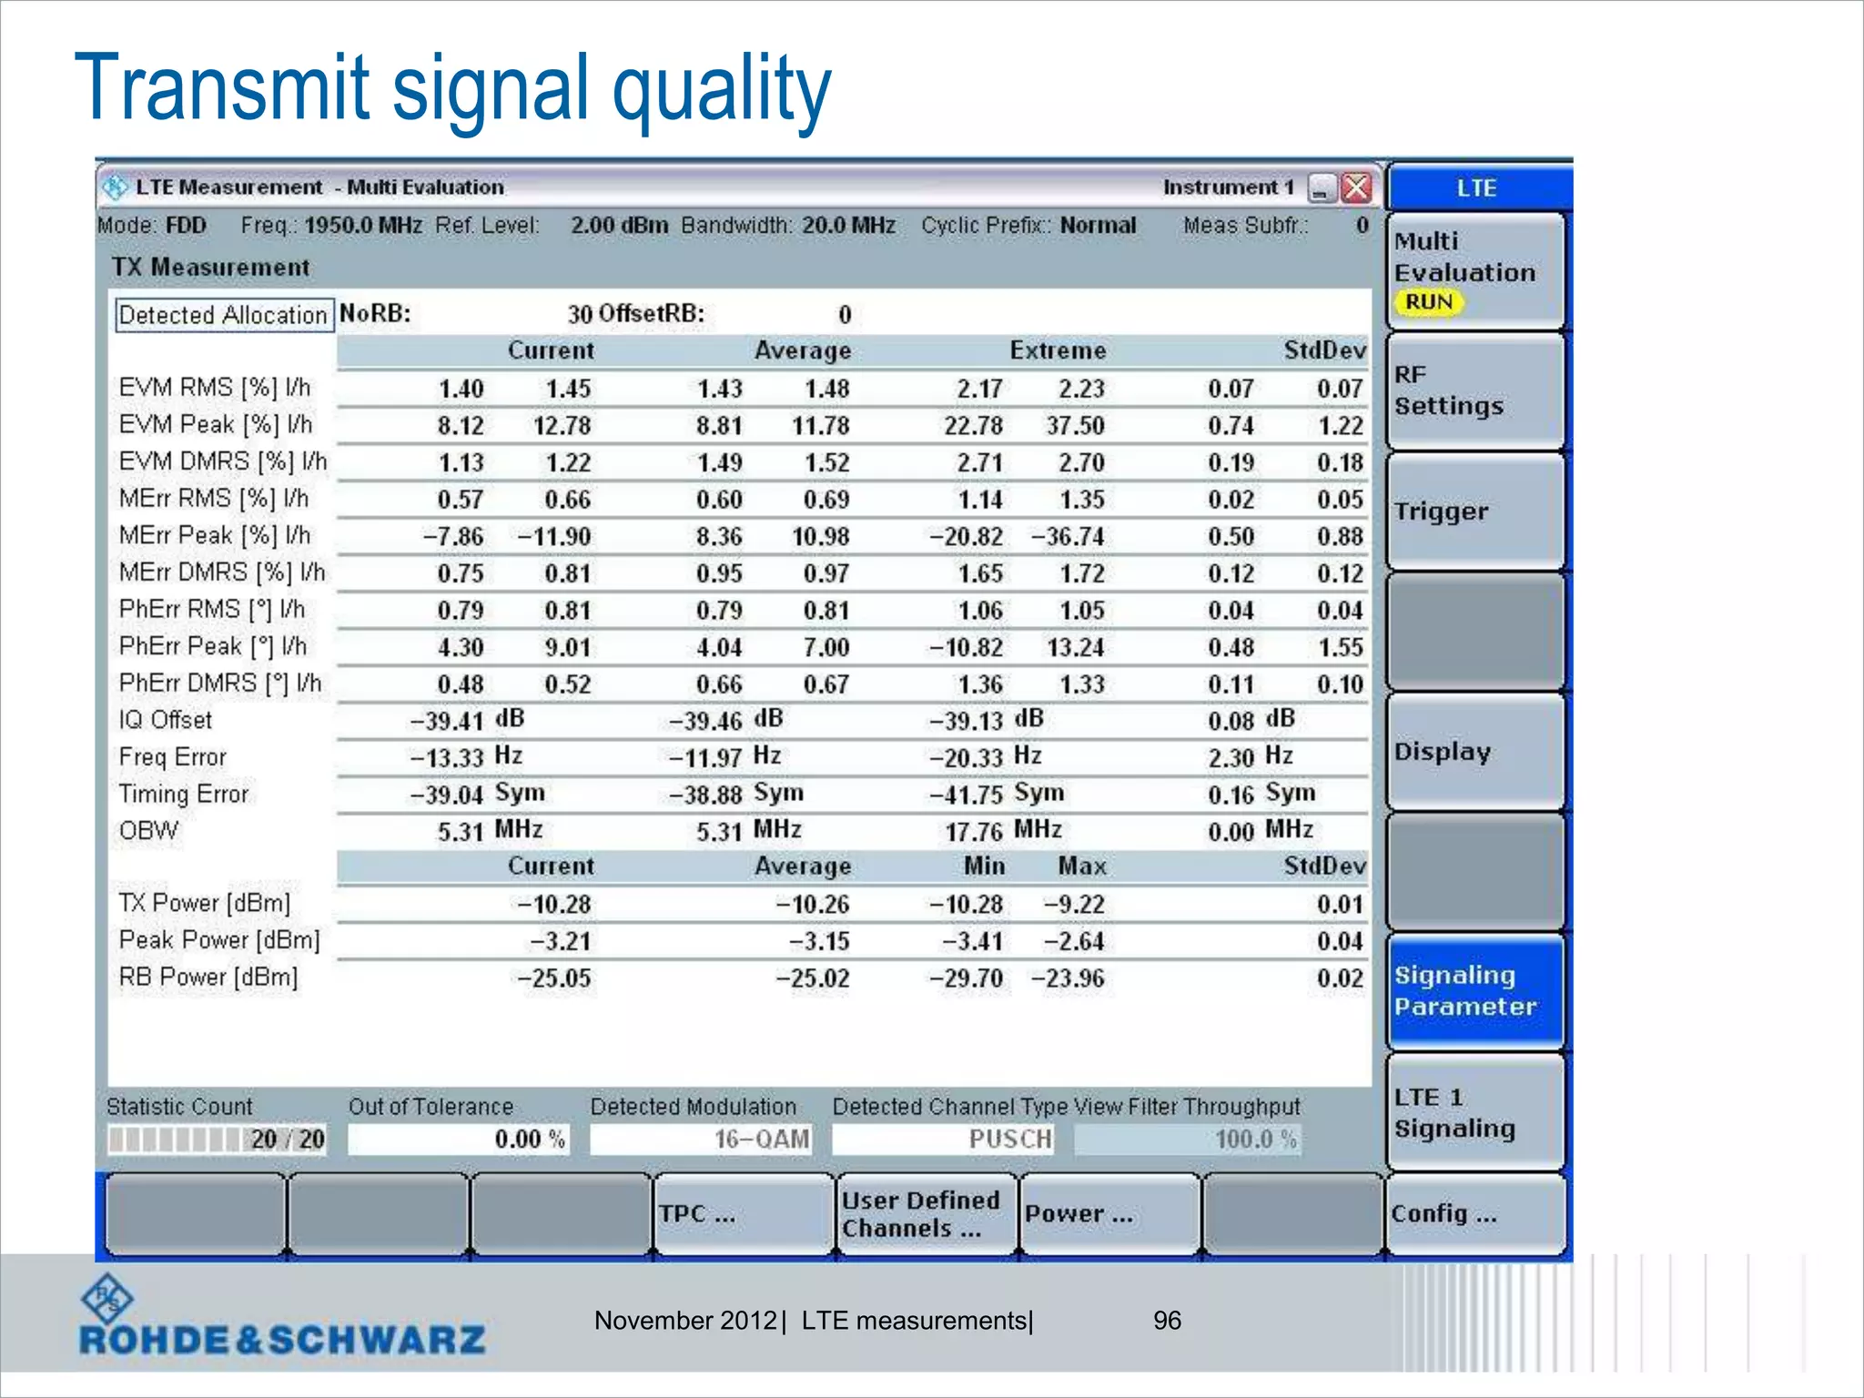Viewport: 1864px width, 1398px height.
Task: Select the EVM RMS [%] l/h row label
Action: [x=215, y=388]
